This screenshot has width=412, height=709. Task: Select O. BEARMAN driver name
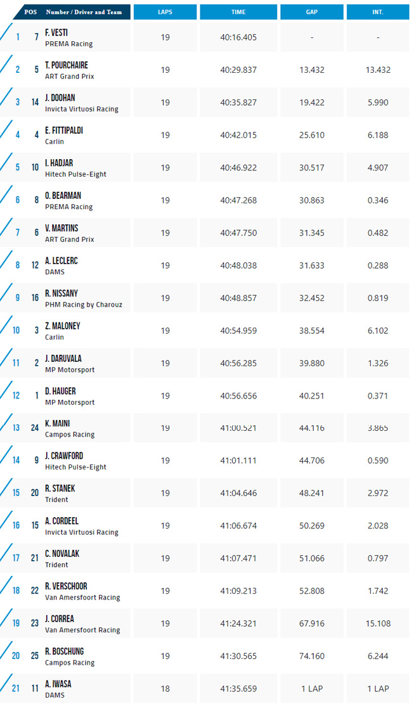(63, 196)
